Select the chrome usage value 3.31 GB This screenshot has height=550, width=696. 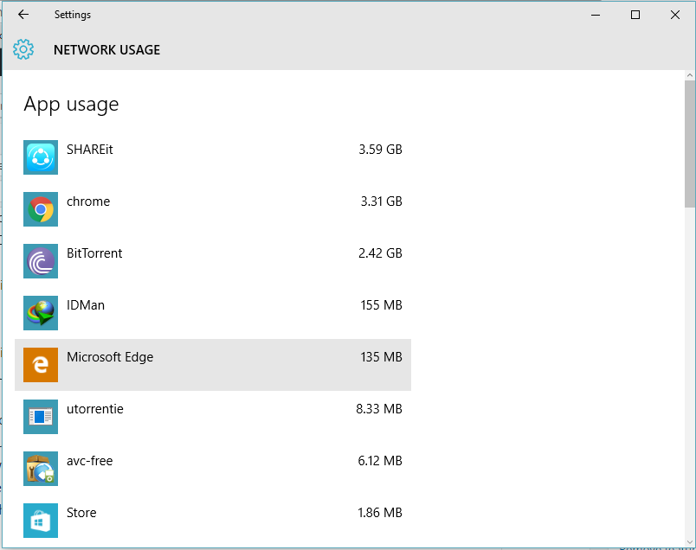[x=380, y=201]
